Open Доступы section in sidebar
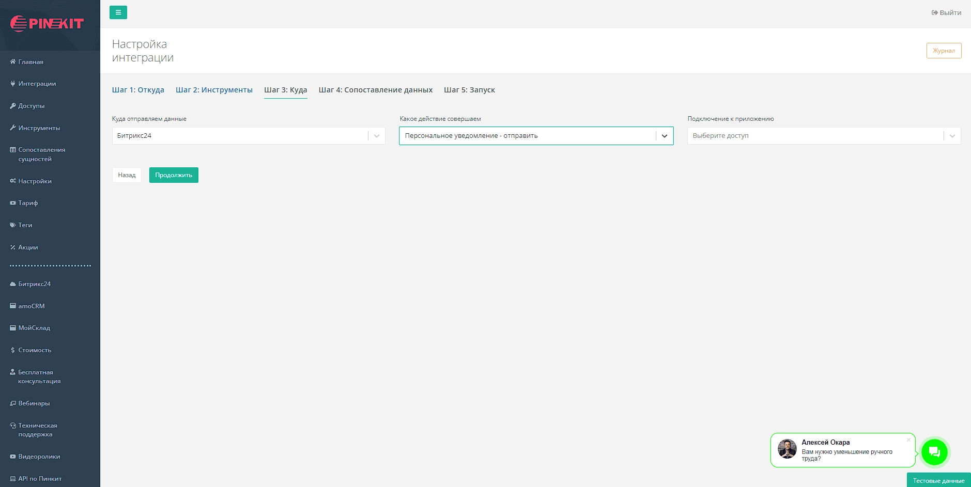This screenshot has height=487, width=971. pos(31,106)
